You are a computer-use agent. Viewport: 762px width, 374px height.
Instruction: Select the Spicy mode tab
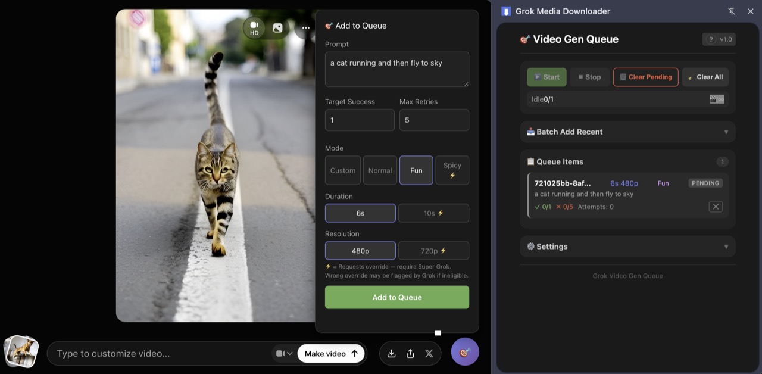point(452,170)
